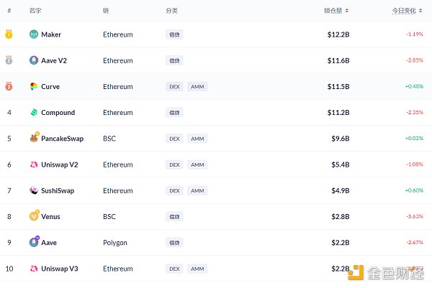Click the Uniswap V3 unicorn icon

pyautogui.click(x=34, y=269)
